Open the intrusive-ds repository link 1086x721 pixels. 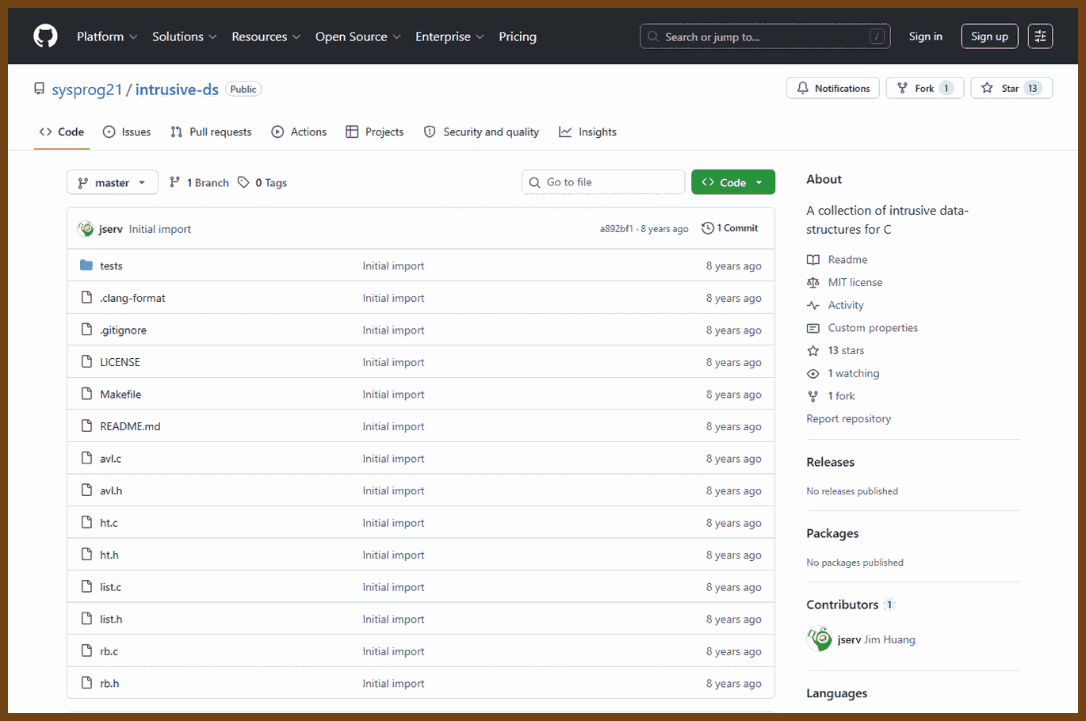177,90
